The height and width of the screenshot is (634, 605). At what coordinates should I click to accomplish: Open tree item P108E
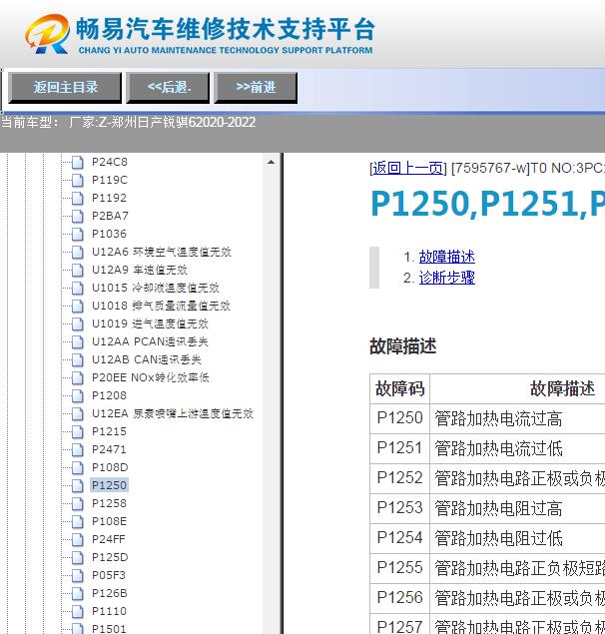click(109, 521)
